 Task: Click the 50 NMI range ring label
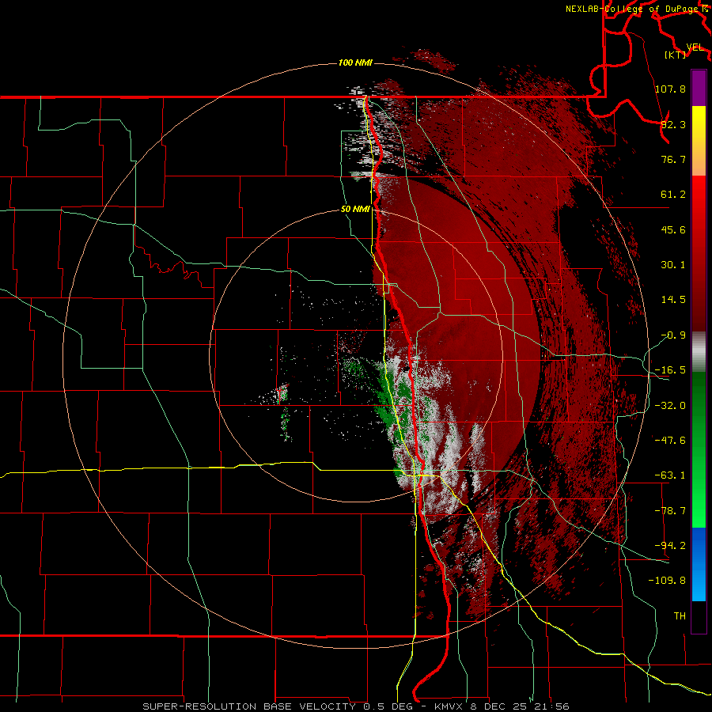click(355, 210)
